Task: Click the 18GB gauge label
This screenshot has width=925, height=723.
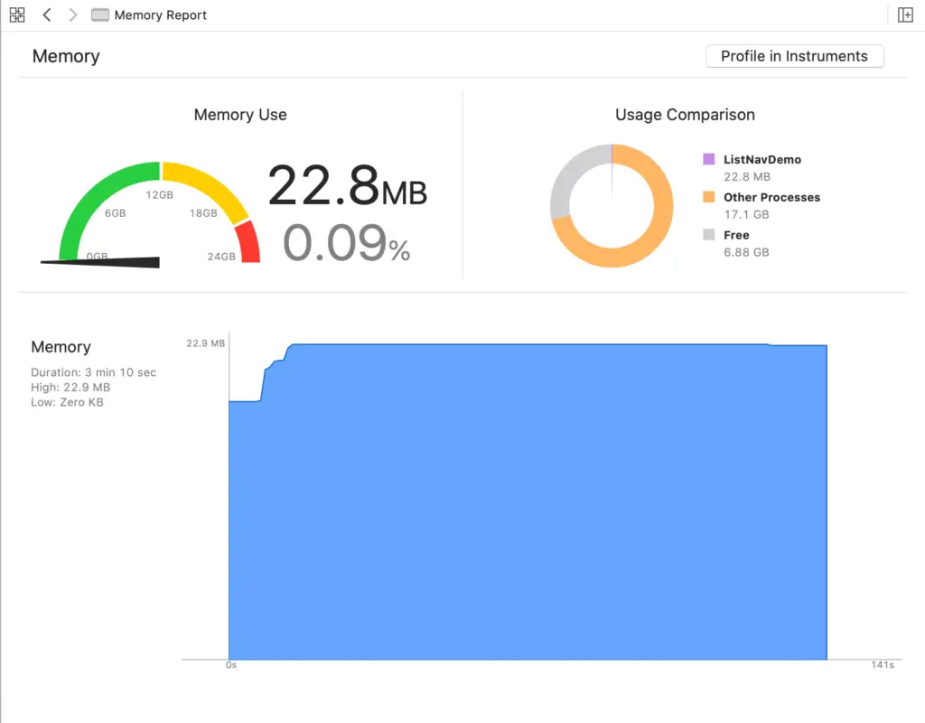Action: pyautogui.click(x=203, y=213)
